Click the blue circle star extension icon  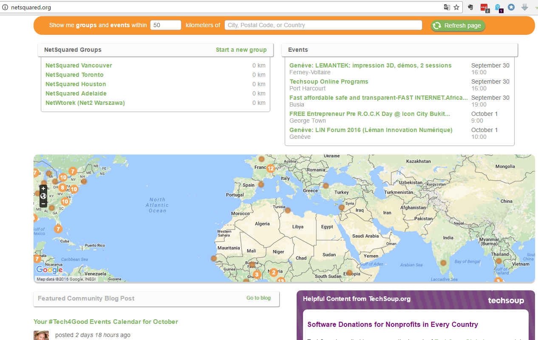pos(511,7)
